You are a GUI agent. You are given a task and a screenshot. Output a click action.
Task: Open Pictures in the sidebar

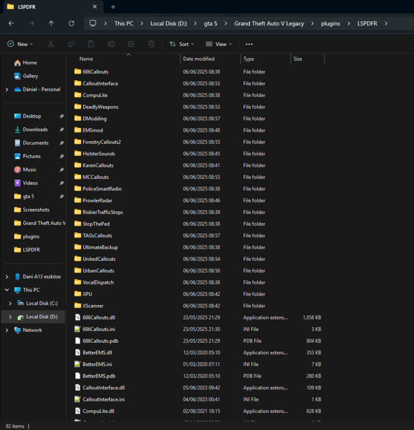point(28,156)
